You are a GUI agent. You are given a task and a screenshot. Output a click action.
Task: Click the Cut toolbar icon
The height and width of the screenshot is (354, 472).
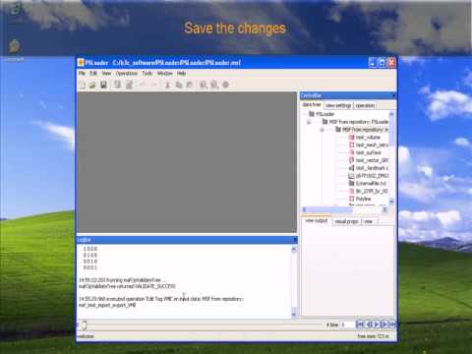(167, 85)
